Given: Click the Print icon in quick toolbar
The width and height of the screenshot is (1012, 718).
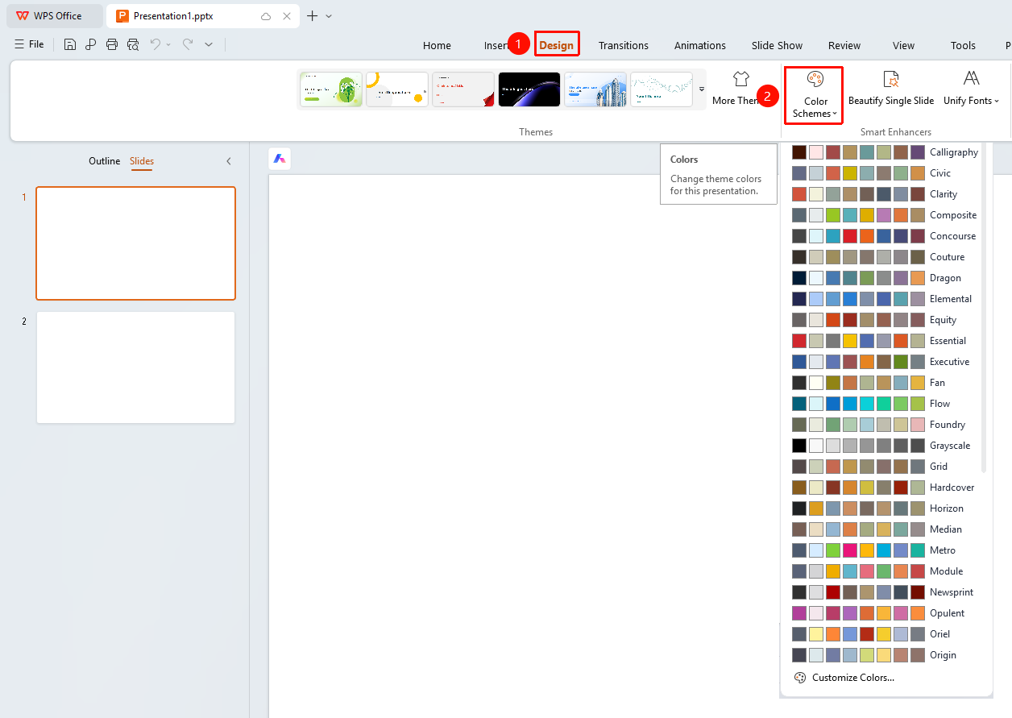Looking at the screenshot, I should coord(112,44).
